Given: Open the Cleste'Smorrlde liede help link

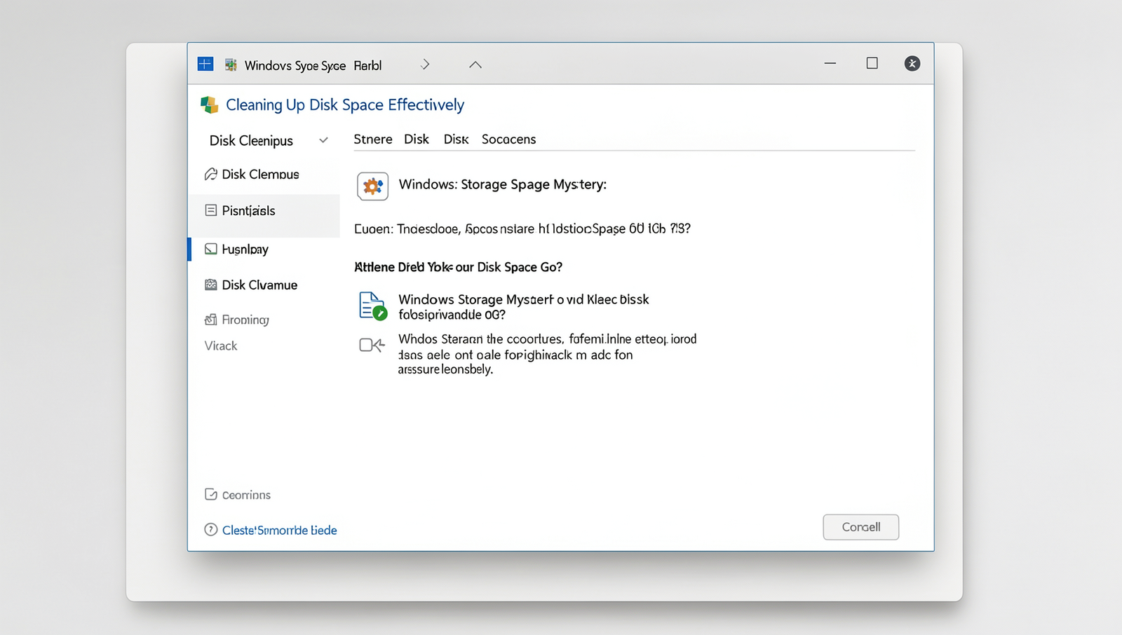Looking at the screenshot, I should tap(280, 530).
